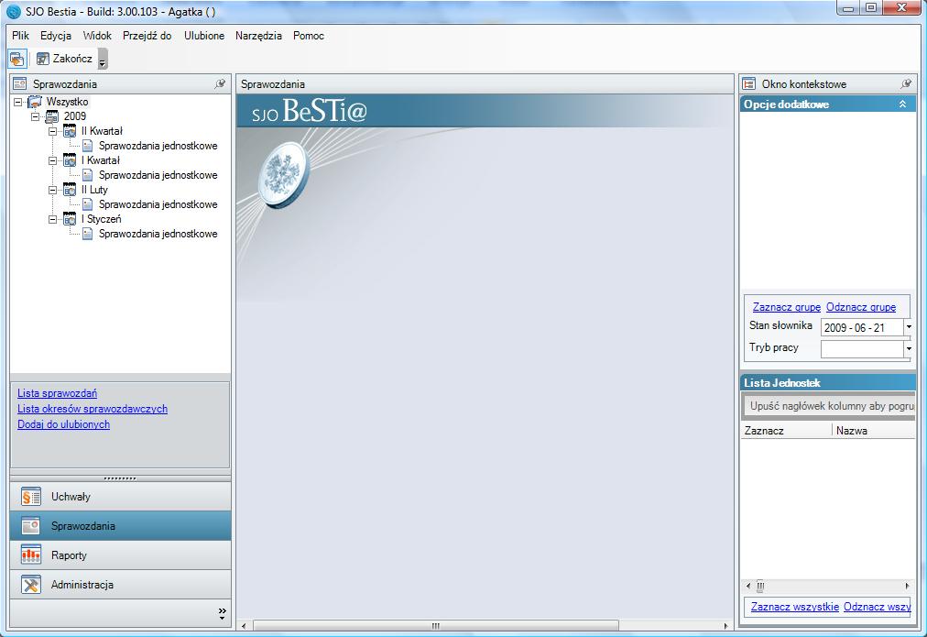Collapse the I Styczeń node
This screenshot has height=637, width=927.
click(52, 219)
